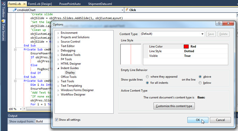Click the 'Else' keyword in the code editor
The width and height of the screenshot is (238, 131).
pyautogui.click(x=34, y=65)
